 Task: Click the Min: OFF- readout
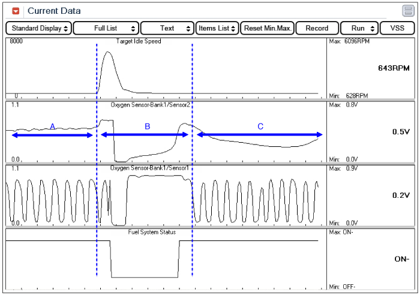point(342,287)
